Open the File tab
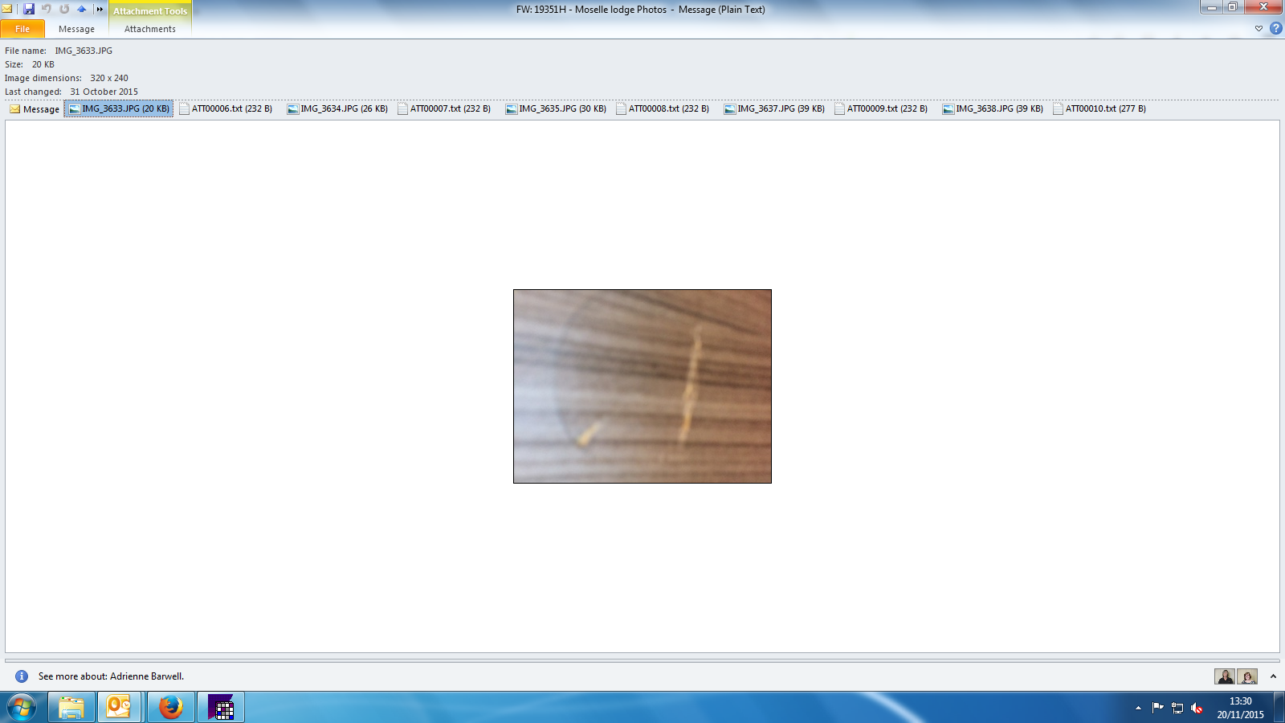 [22, 29]
